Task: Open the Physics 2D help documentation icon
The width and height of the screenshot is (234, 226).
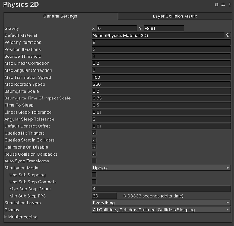Action: (x=217, y=5)
